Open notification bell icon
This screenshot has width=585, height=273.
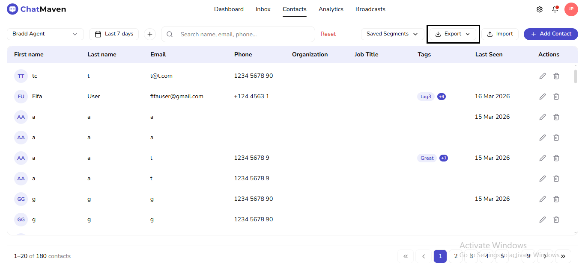(555, 9)
